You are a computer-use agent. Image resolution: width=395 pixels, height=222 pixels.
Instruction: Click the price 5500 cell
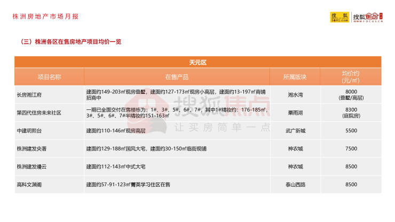351,131
